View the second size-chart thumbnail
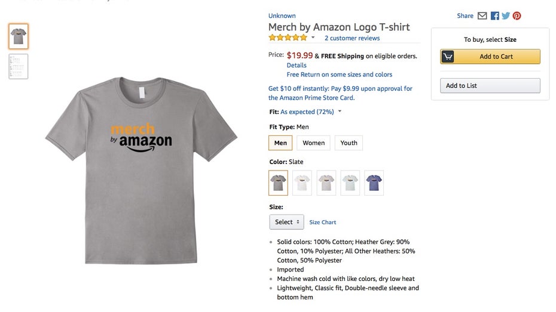The width and height of the screenshot is (556, 312). (19, 66)
